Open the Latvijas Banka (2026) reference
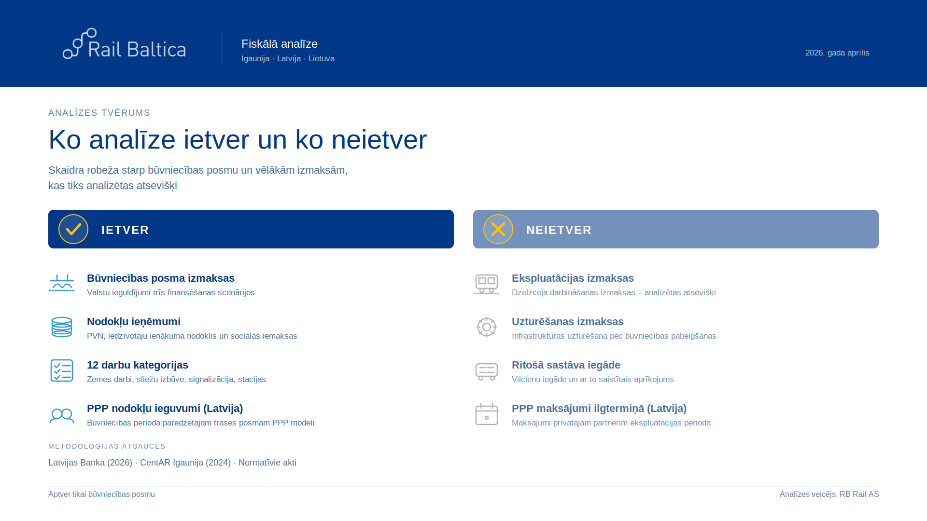The height and width of the screenshot is (521, 927). 90,463
